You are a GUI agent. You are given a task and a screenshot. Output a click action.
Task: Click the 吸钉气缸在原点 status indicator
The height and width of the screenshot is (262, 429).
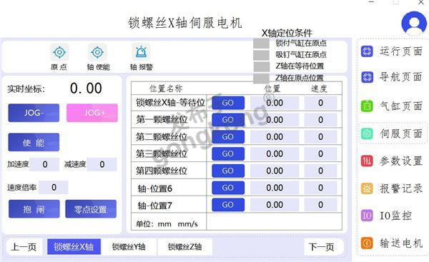[x=261, y=55]
